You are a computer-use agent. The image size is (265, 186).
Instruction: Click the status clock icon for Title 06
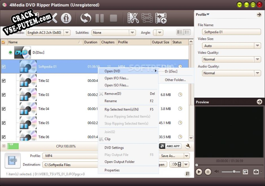(x=180, y=137)
